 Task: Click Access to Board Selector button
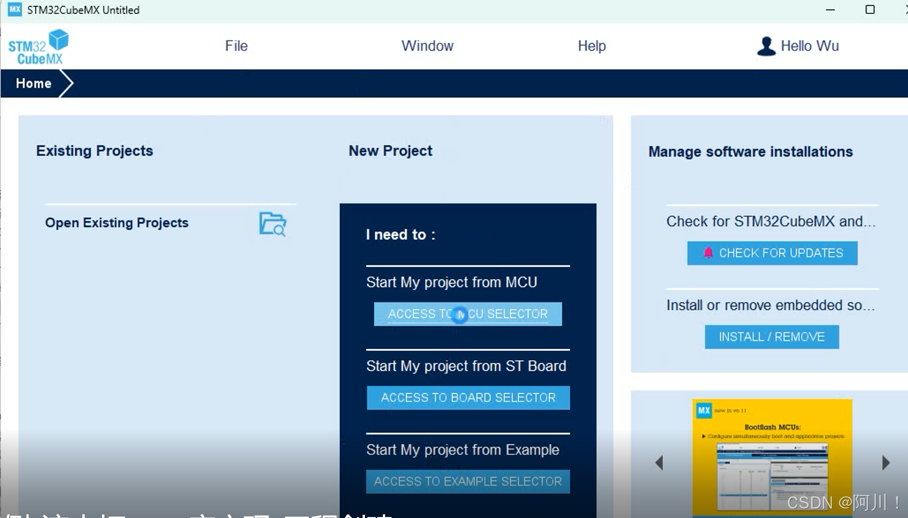[x=468, y=398]
